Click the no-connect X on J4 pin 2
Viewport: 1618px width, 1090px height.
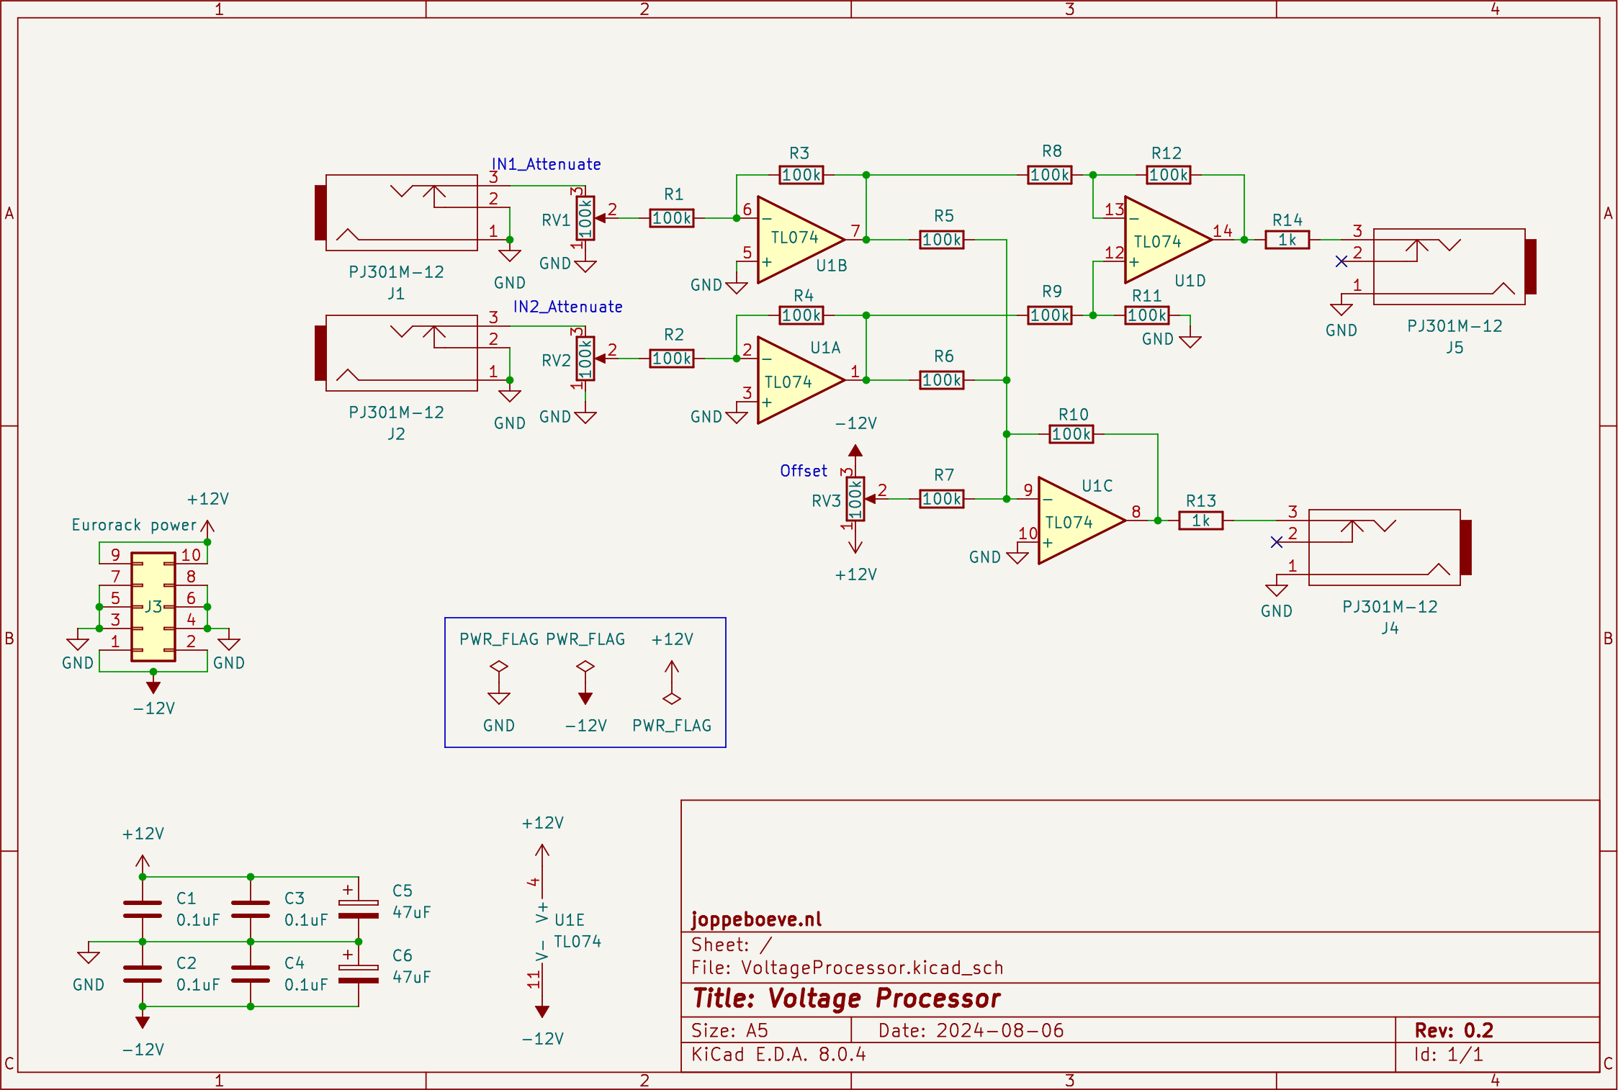point(1277,542)
